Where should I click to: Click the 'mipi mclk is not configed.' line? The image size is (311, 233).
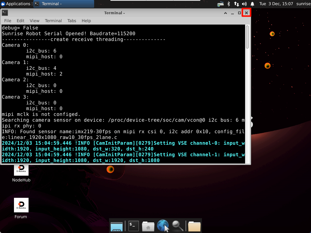[x=41, y=114]
